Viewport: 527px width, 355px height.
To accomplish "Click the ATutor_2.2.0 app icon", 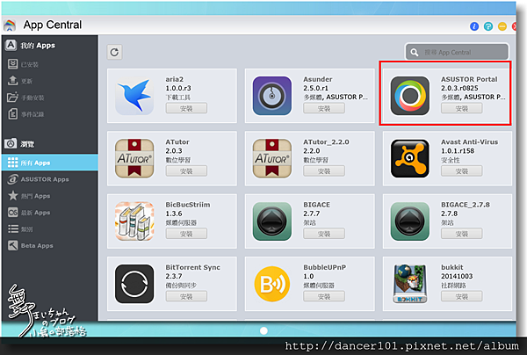I will (272, 158).
